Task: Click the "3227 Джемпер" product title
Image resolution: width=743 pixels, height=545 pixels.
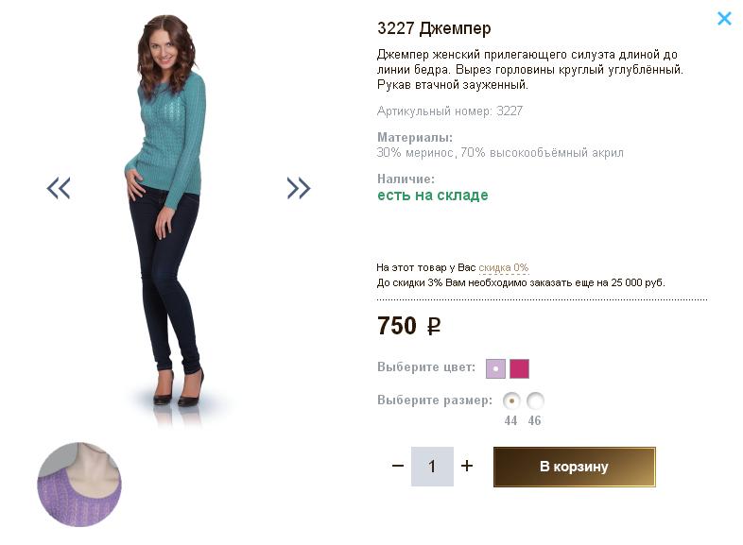Action: point(434,28)
